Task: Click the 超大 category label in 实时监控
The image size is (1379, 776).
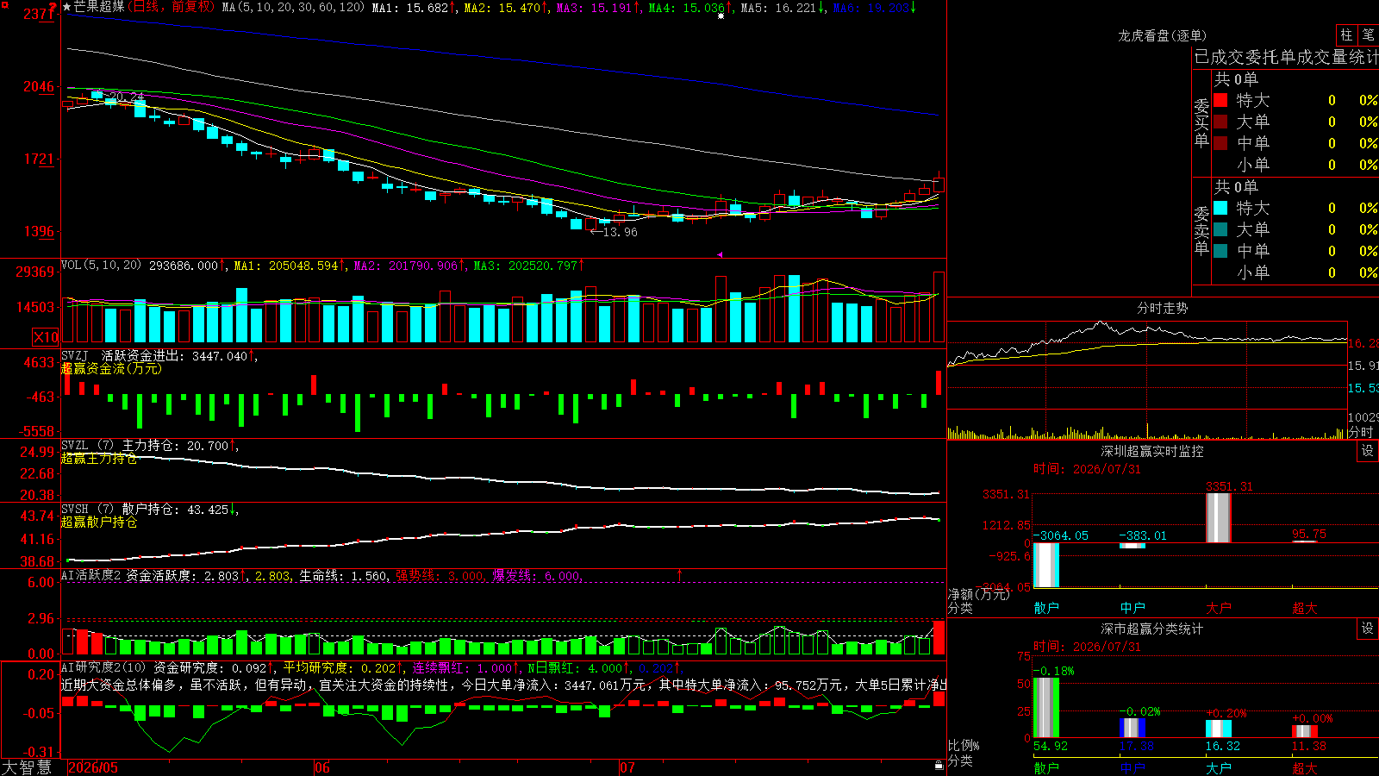Action: click(1305, 608)
